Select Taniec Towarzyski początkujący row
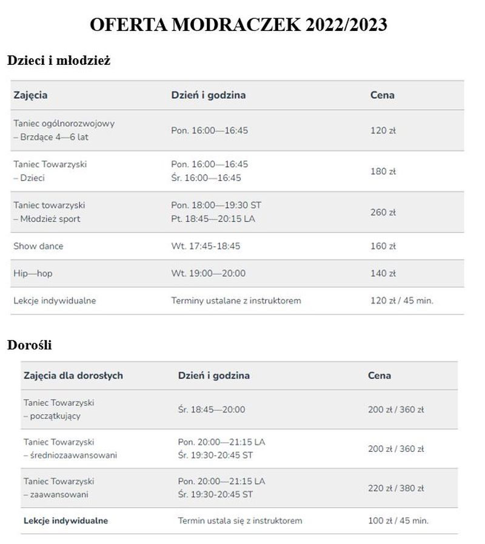Screen dimensions: 485x544 tap(239, 409)
